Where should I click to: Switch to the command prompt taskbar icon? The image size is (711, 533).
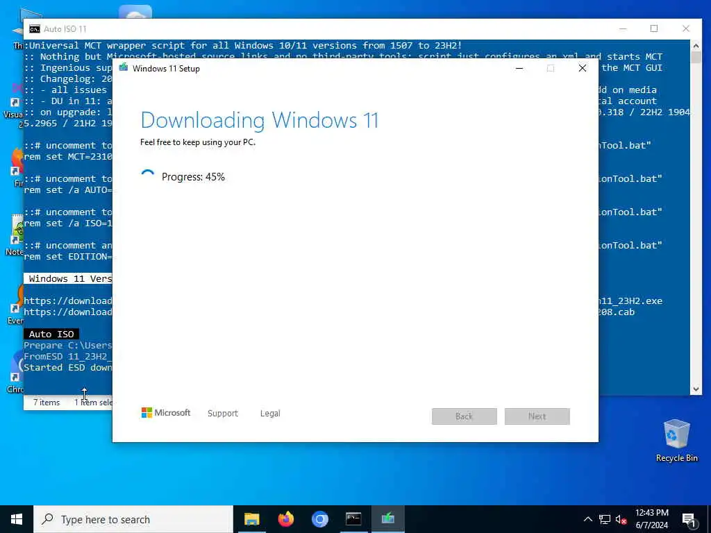click(353, 519)
